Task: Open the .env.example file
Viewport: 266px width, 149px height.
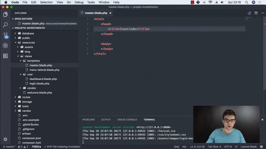Action: coord(30,120)
